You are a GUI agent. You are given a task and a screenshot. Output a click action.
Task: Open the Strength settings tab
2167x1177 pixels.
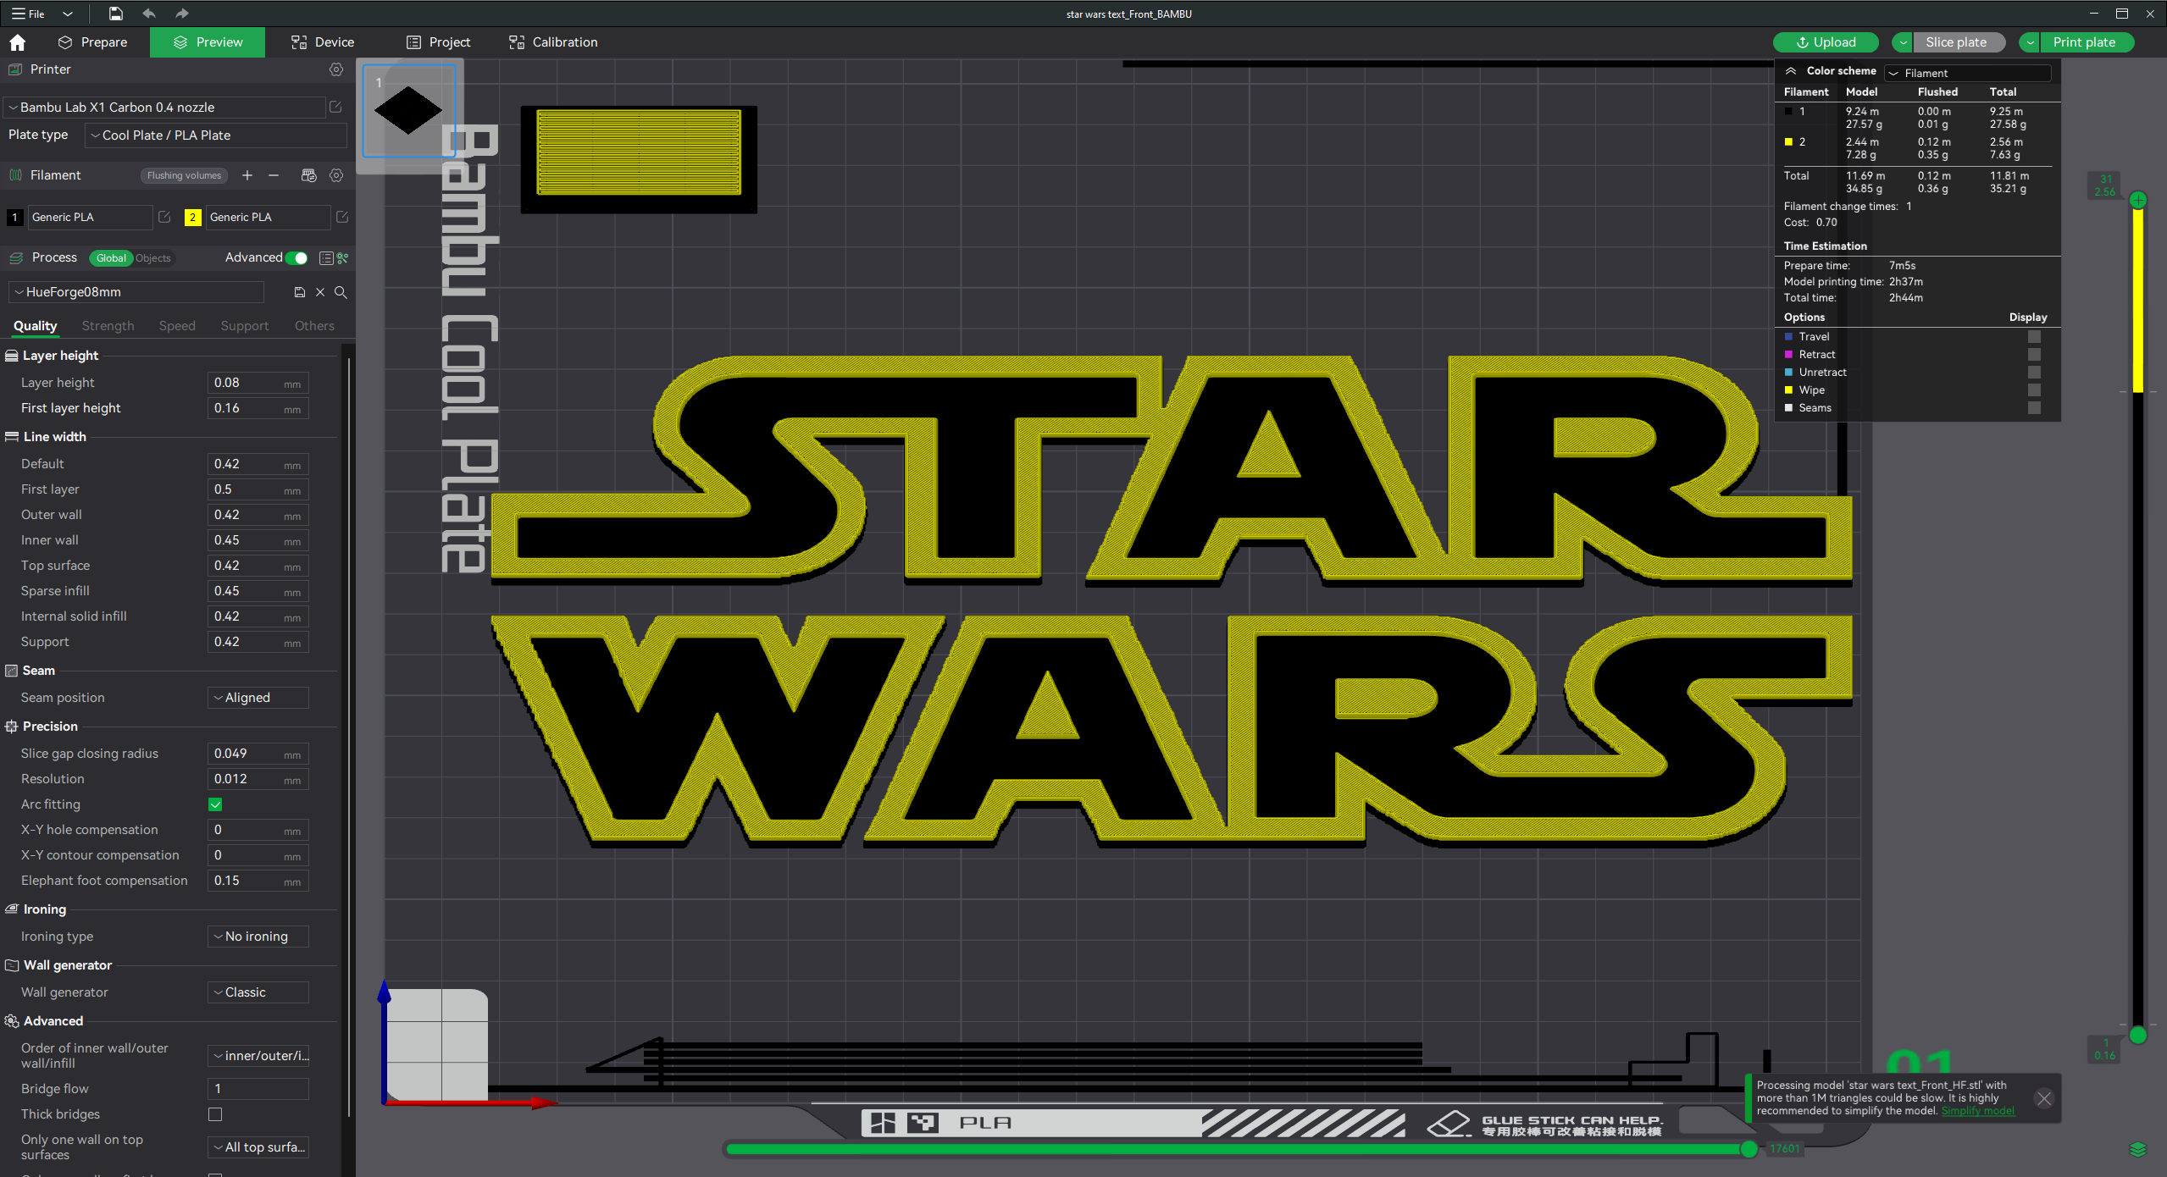[108, 326]
